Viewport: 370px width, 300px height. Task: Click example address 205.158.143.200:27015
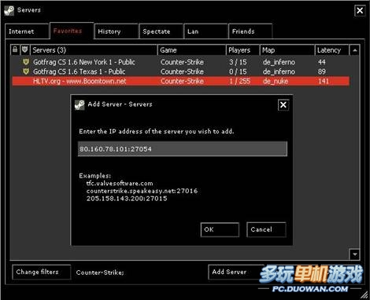click(127, 199)
